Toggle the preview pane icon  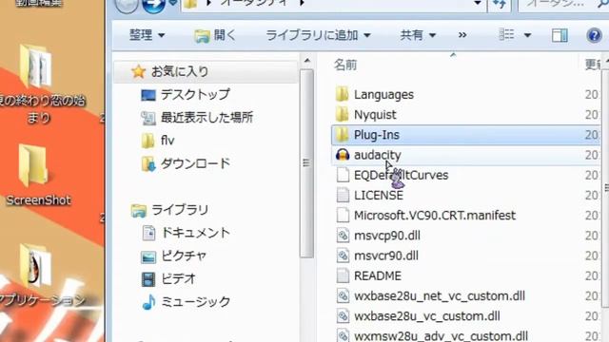pyautogui.click(x=560, y=35)
